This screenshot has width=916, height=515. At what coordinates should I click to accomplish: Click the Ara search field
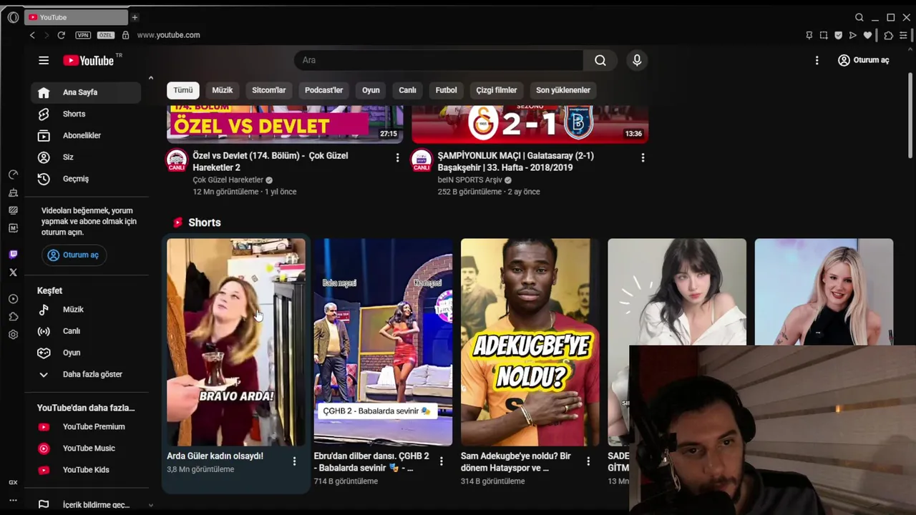438,61
